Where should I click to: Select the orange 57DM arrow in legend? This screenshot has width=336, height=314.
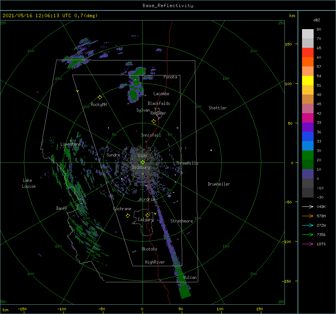pos(308,216)
